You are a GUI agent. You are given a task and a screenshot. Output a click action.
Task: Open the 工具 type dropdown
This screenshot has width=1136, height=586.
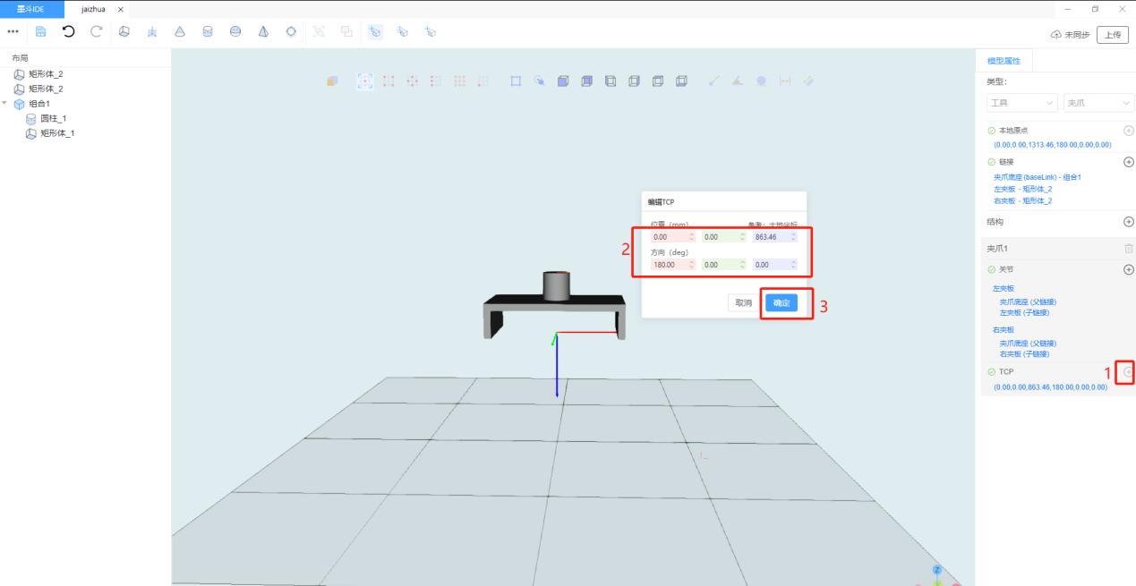click(1021, 103)
